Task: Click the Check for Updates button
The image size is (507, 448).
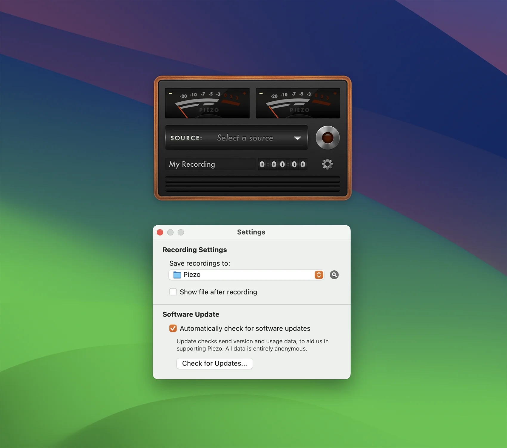Action: [214, 363]
